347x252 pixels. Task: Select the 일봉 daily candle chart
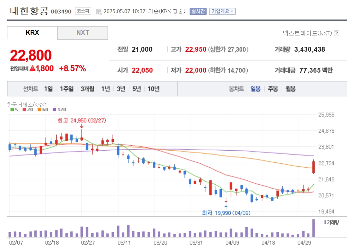[x=255, y=89]
